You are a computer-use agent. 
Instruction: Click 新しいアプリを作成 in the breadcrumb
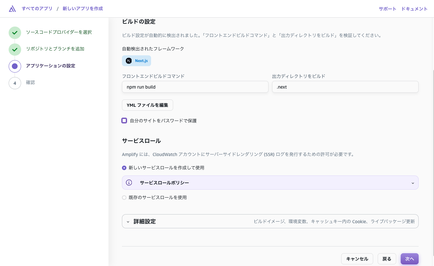(83, 9)
